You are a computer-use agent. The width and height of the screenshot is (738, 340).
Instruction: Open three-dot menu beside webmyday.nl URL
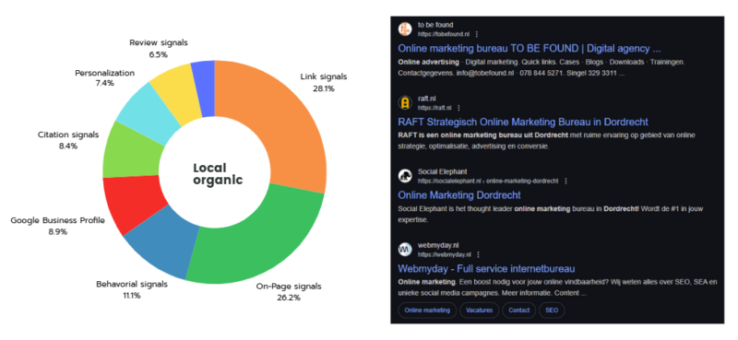tap(478, 254)
